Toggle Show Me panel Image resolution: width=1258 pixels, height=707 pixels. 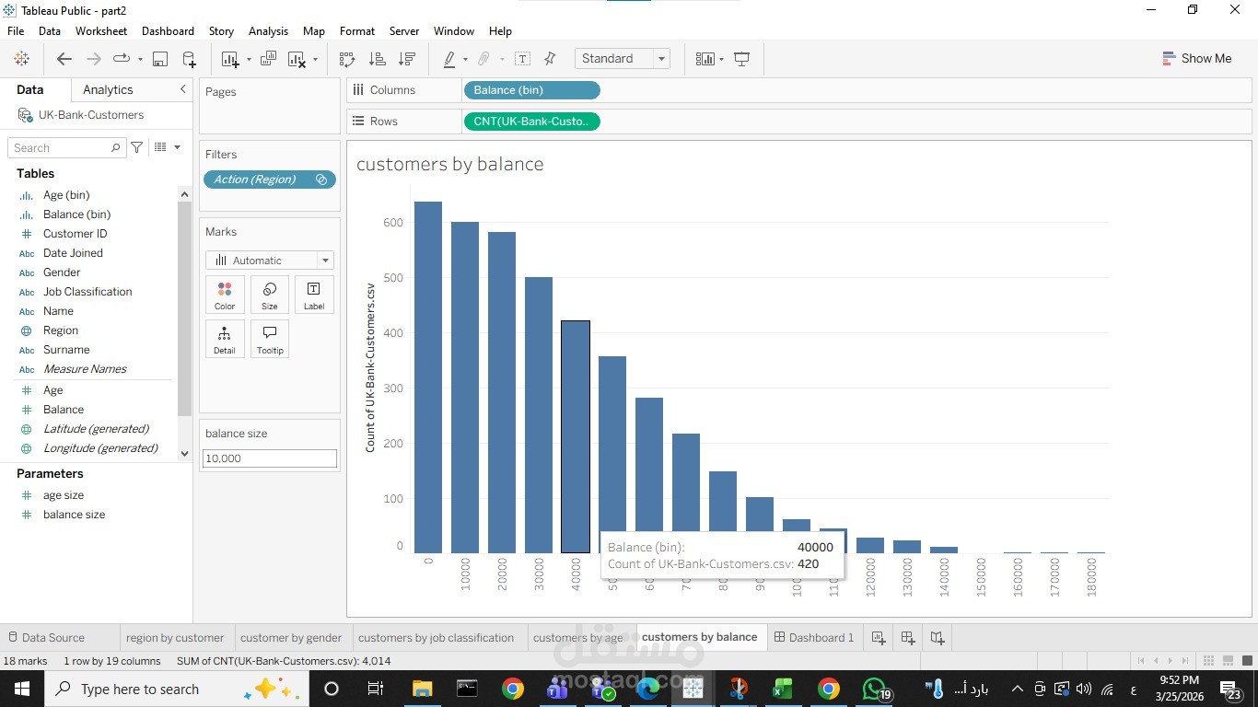1196,58
